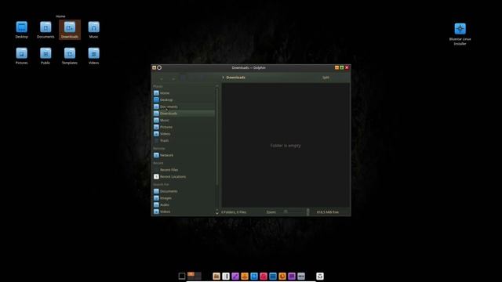The image size is (502, 282).
Task: Open Music in Dolphin Places panel
Action: click(x=184, y=120)
